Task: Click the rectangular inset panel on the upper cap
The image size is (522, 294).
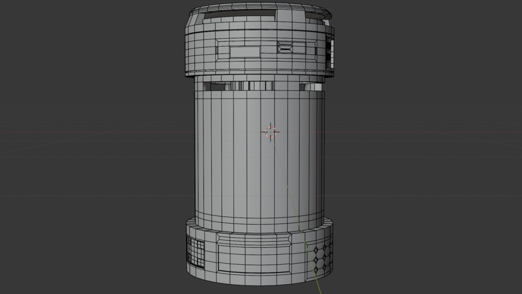Action: pyautogui.click(x=245, y=52)
